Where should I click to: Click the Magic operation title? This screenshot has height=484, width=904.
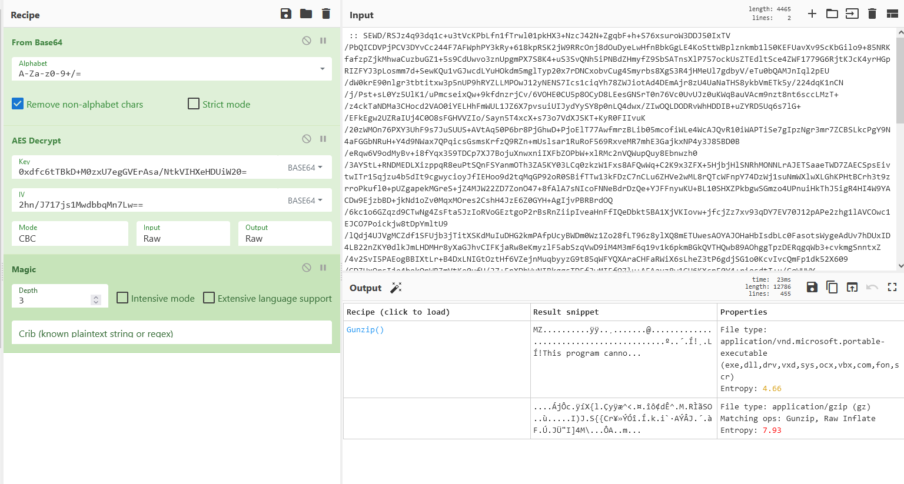pos(24,269)
